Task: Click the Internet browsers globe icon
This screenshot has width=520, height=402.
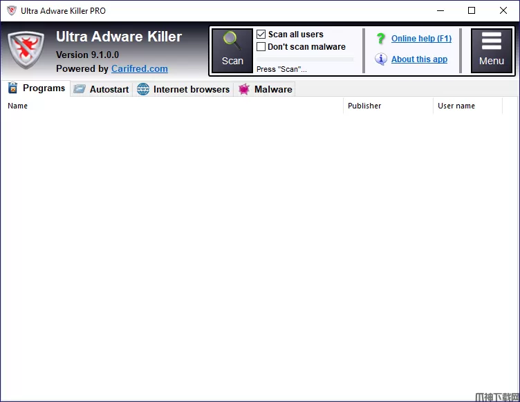Action: 143,89
